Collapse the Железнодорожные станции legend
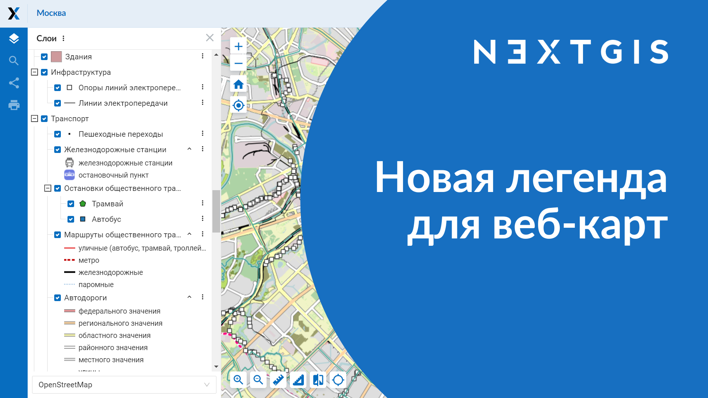The height and width of the screenshot is (398, 708). 190,149
